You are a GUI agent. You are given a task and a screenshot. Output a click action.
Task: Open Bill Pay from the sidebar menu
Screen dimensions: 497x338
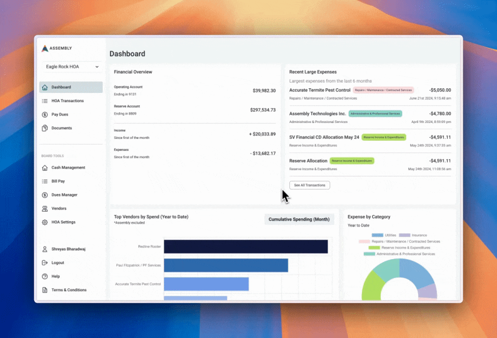point(58,181)
